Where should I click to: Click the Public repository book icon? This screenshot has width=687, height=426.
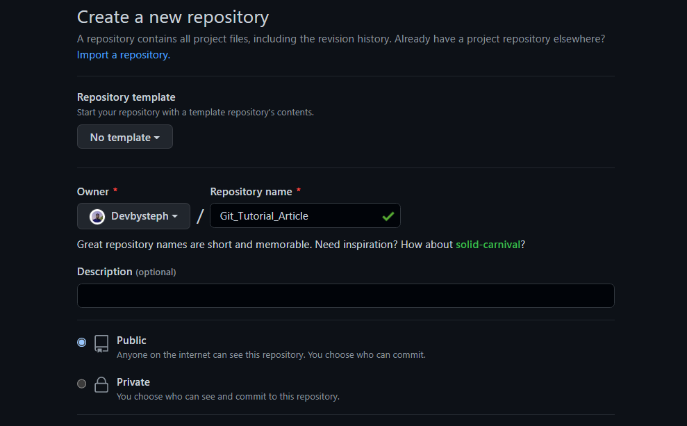pyautogui.click(x=101, y=344)
